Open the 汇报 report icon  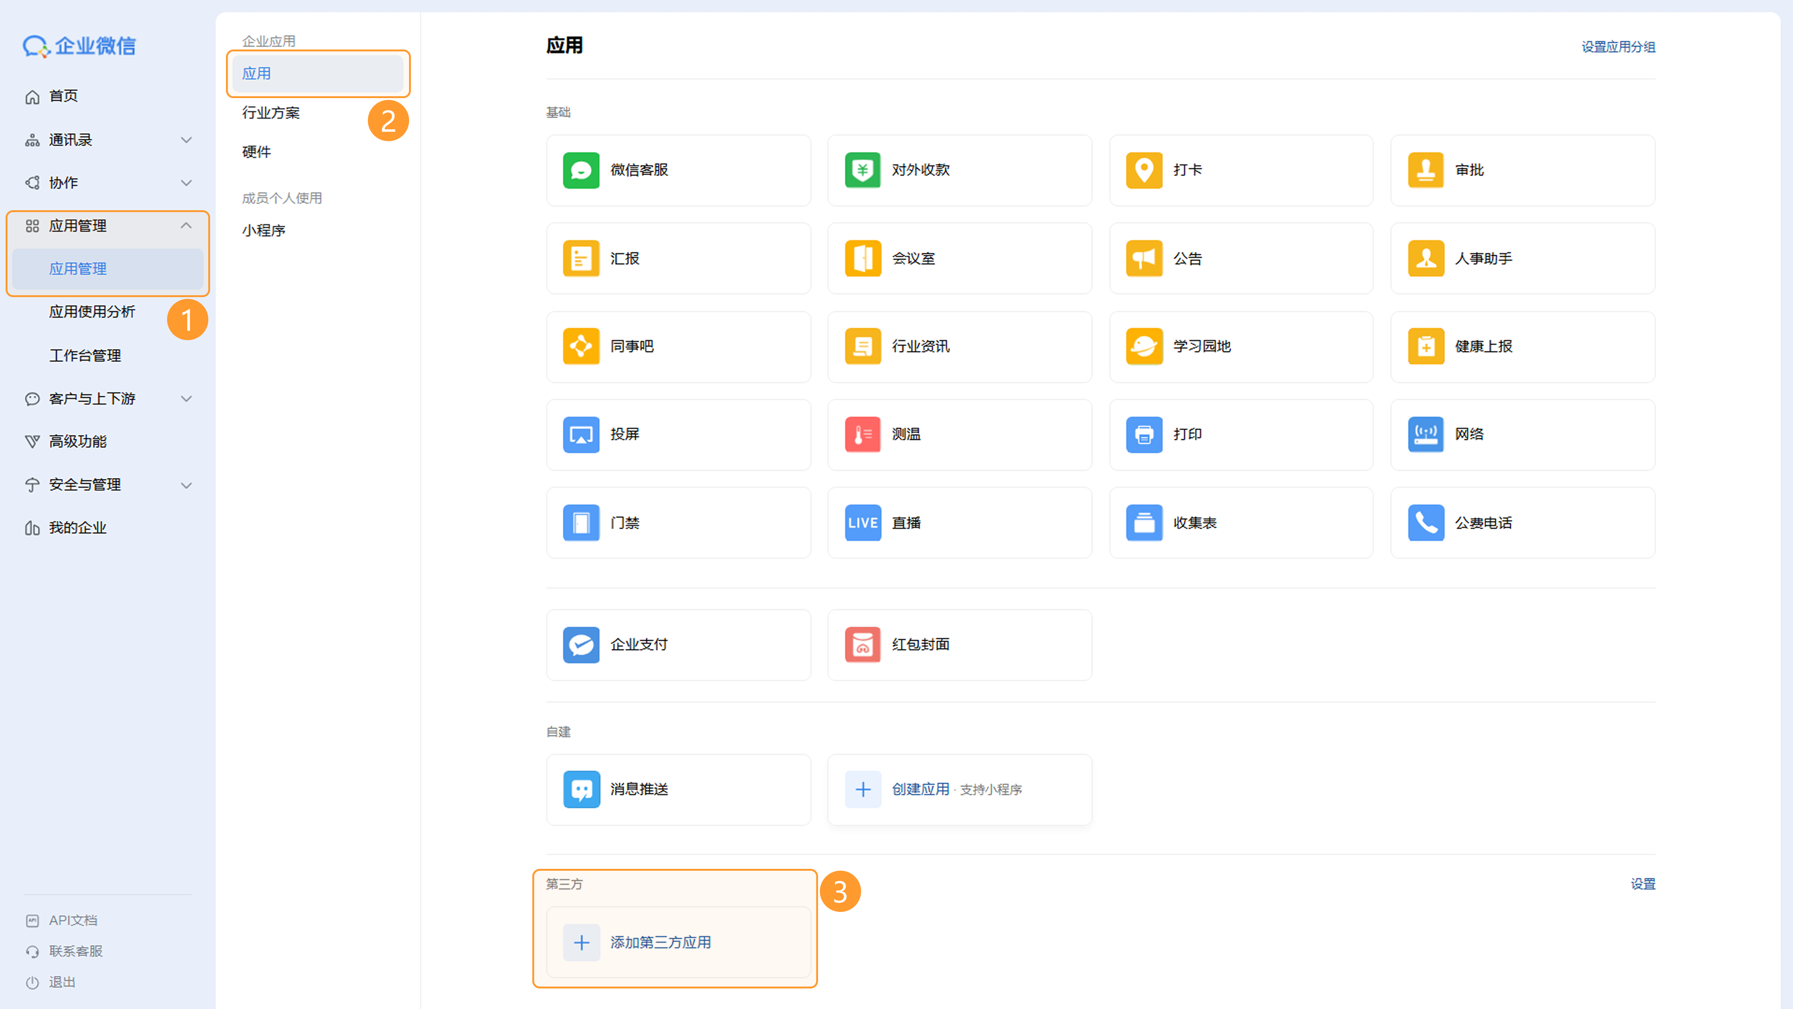click(x=581, y=258)
